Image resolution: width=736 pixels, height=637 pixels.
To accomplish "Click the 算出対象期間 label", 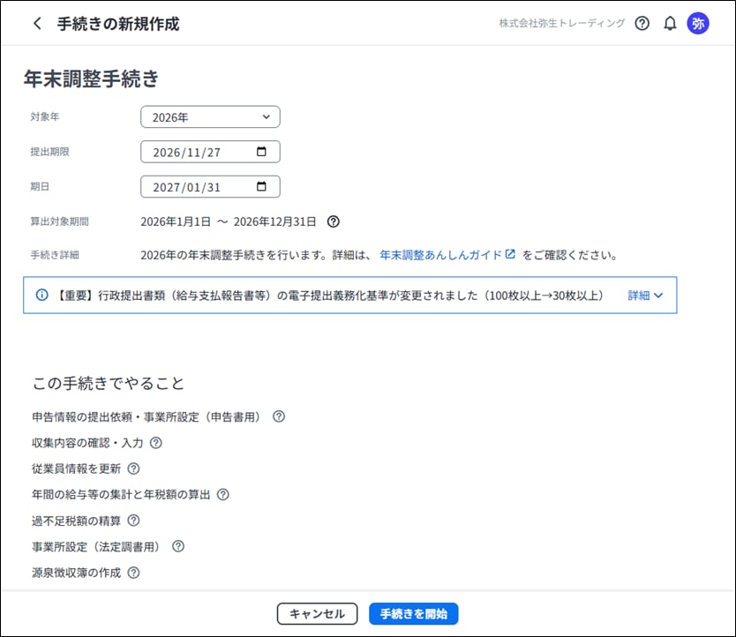I will (60, 221).
